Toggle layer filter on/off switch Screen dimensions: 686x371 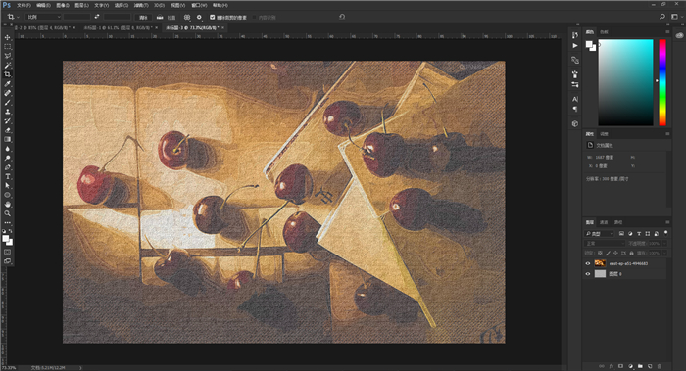point(665,233)
